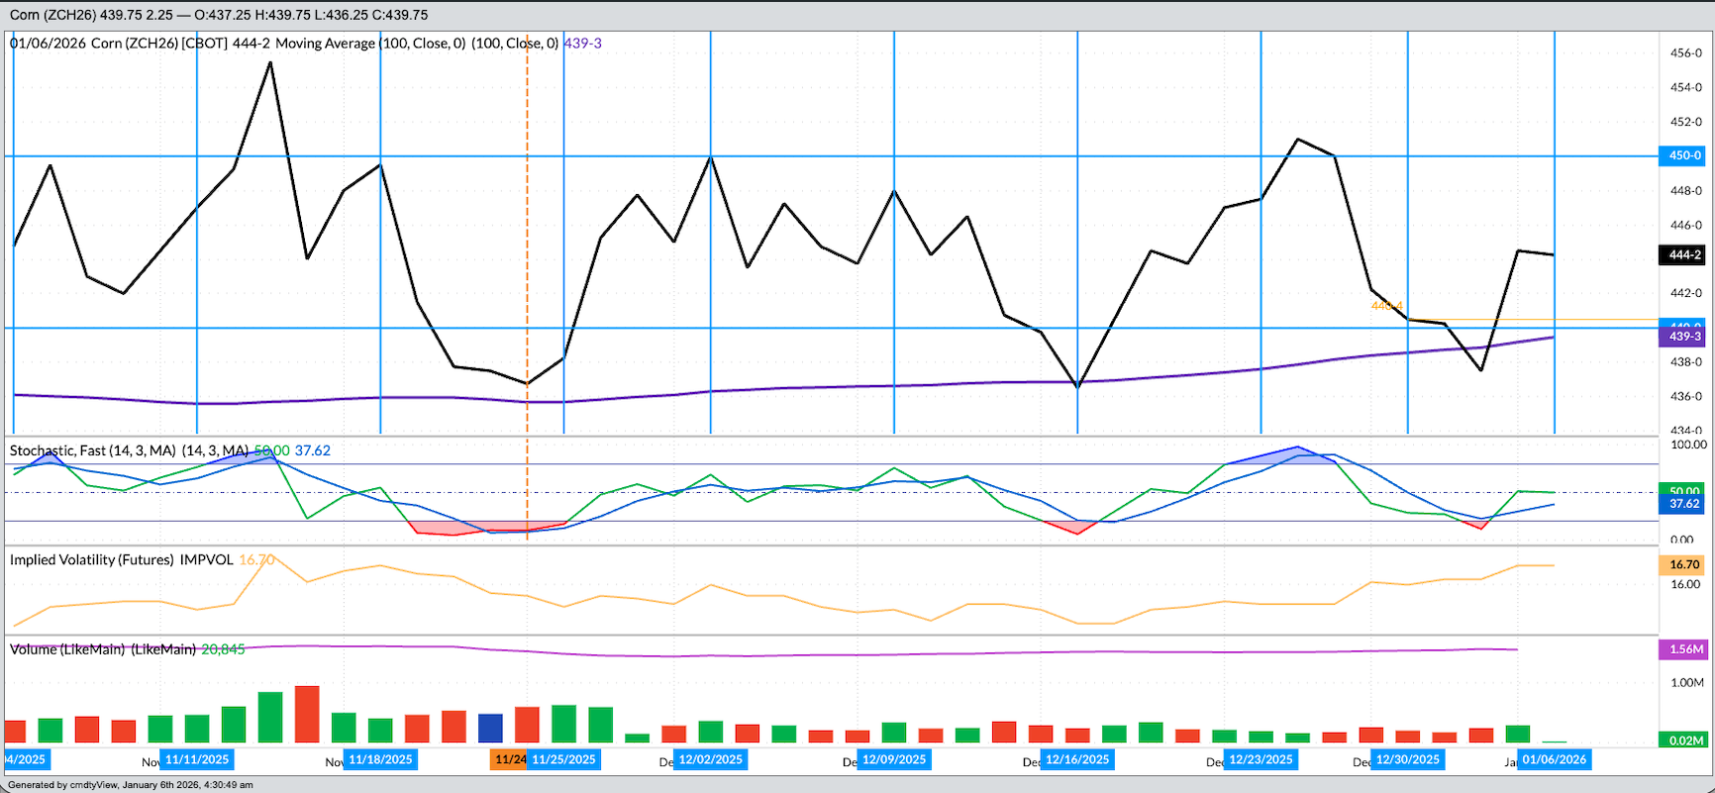Click the 450-0 blue price level tag
Image resolution: width=1715 pixels, height=793 pixels.
[1683, 155]
